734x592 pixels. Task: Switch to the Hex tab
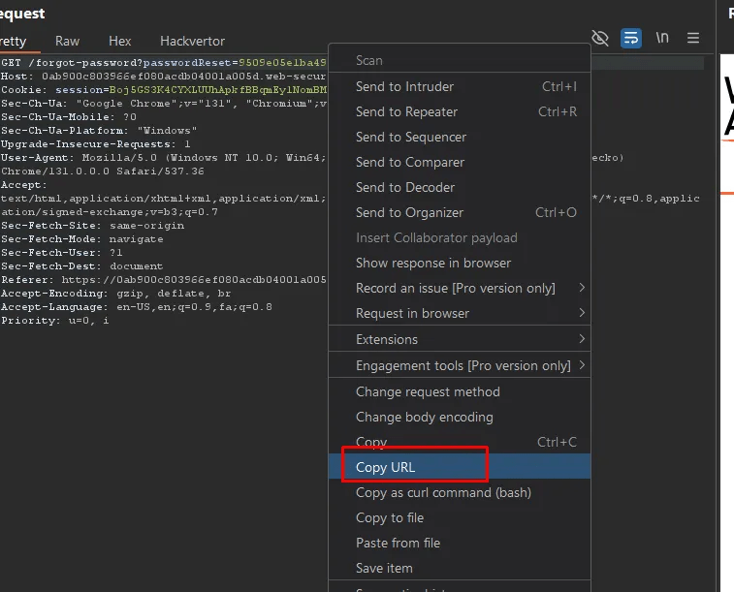point(119,41)
